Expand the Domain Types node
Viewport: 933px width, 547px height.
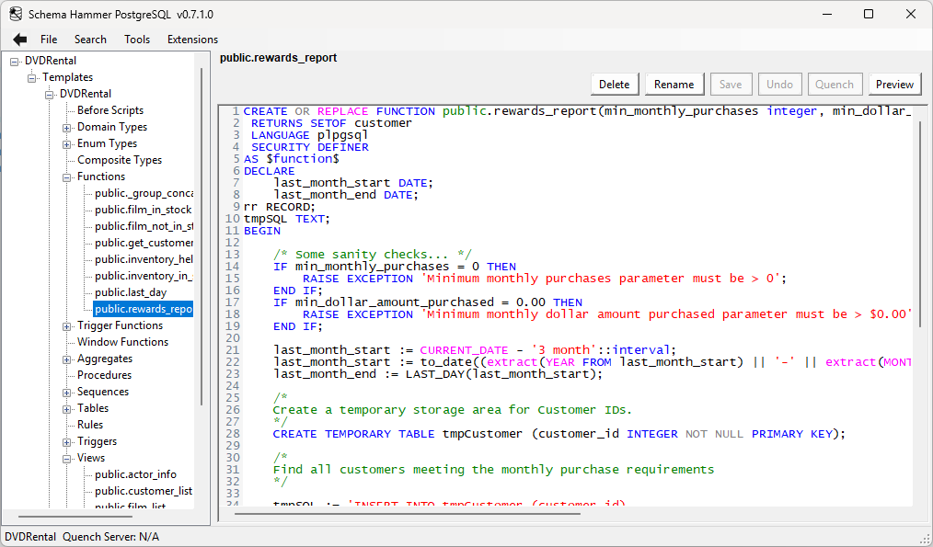tap(67, 126)
